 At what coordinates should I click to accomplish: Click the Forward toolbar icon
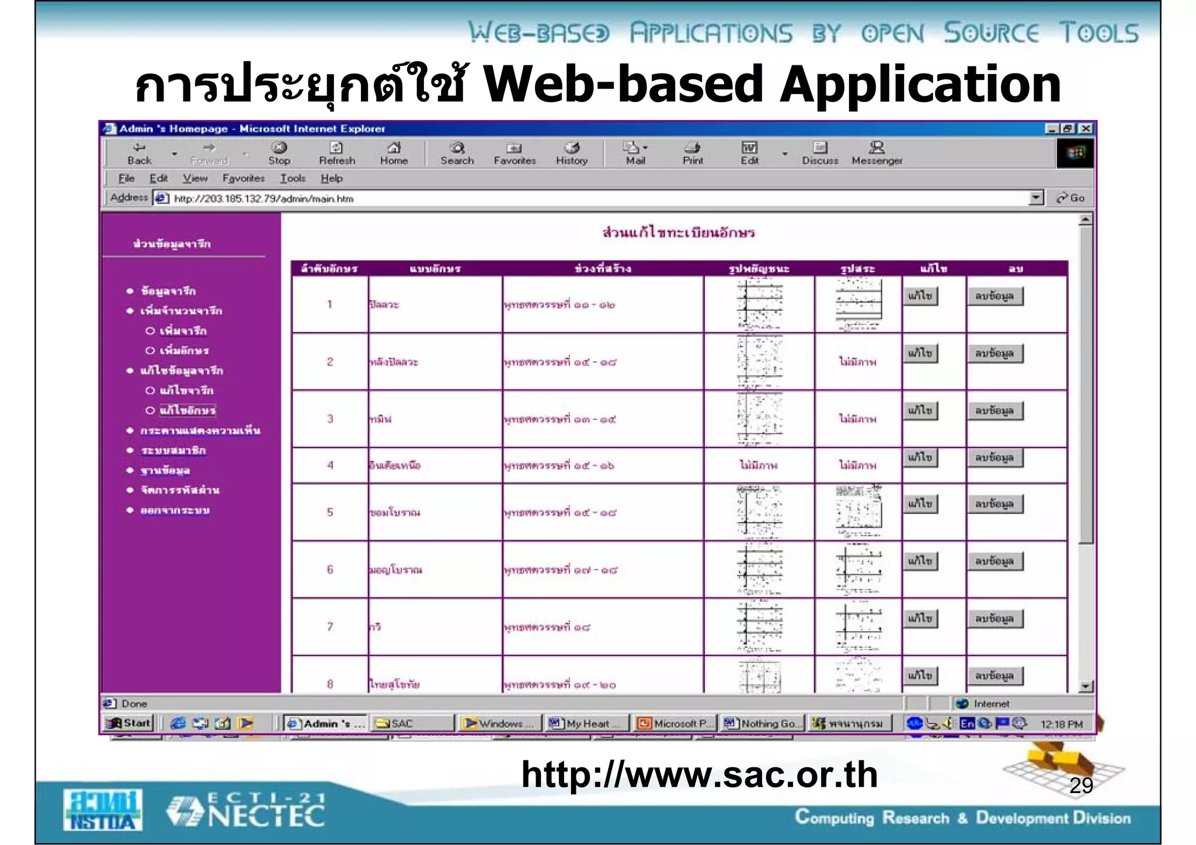(x=209, y=153)
